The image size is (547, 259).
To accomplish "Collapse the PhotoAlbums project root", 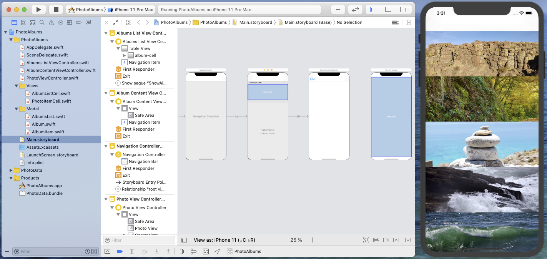I will pos(5,32).
